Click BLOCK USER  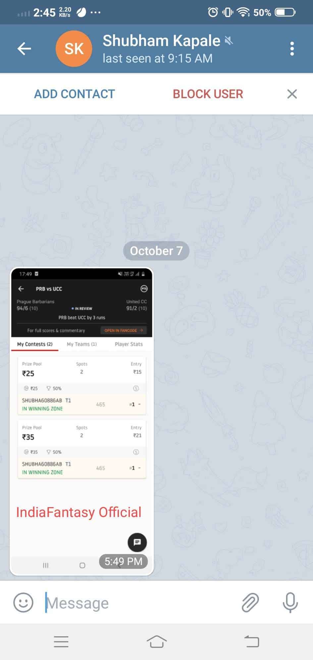pyautogui.click(x=208, y=94)
